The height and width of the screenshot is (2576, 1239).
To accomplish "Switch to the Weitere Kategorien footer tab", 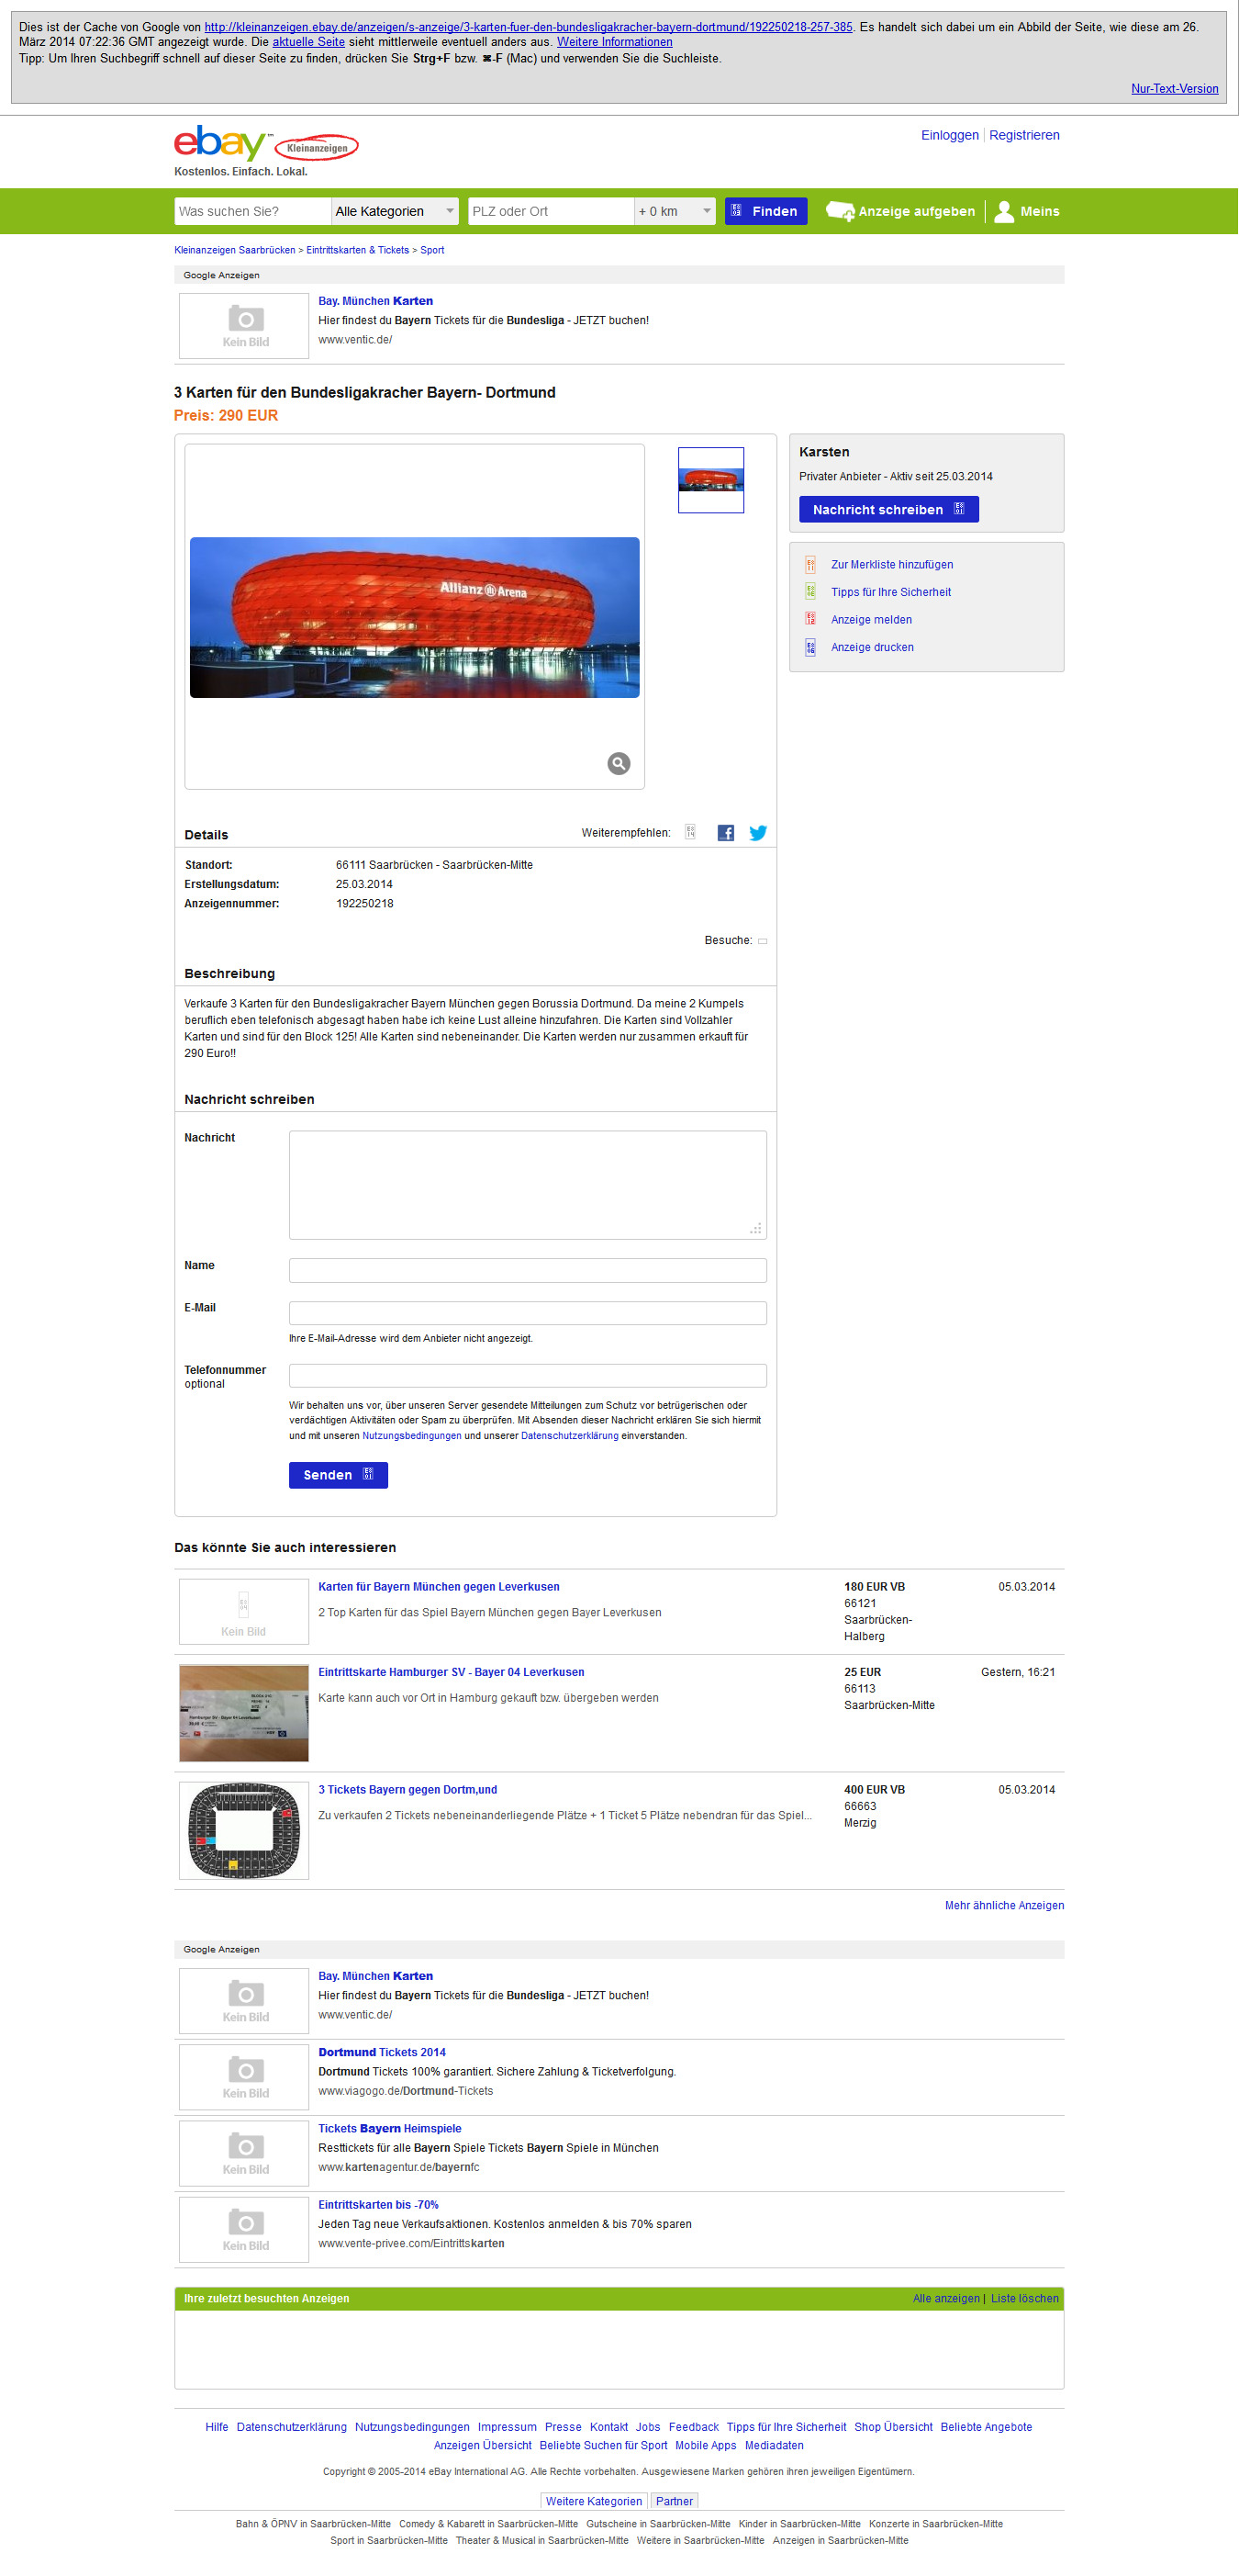I will (x=594, y=2502).
